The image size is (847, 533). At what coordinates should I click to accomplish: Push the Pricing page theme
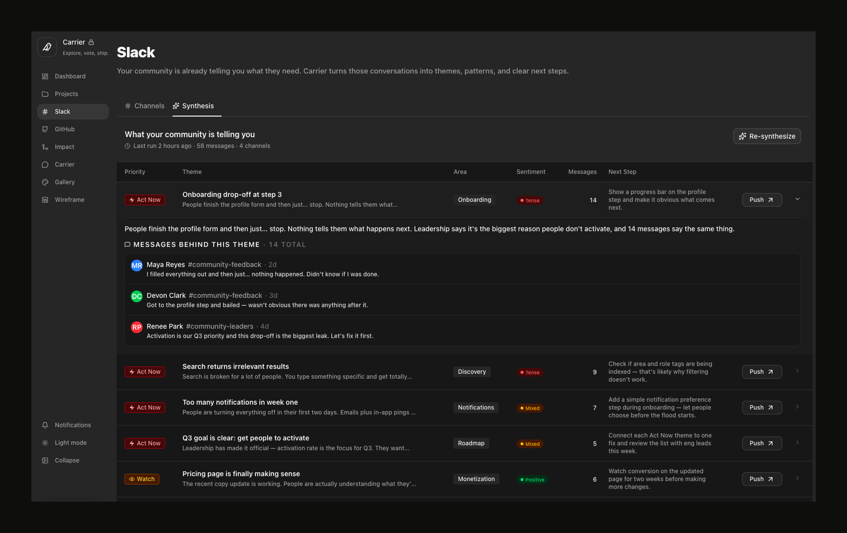(762, 479)
